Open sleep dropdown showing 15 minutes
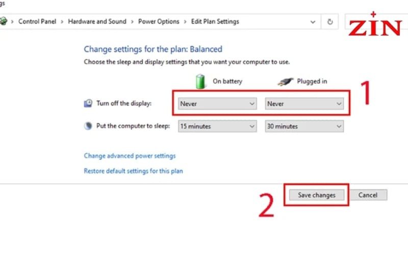This screenshot has height=255, width=408. pos(217,126)
